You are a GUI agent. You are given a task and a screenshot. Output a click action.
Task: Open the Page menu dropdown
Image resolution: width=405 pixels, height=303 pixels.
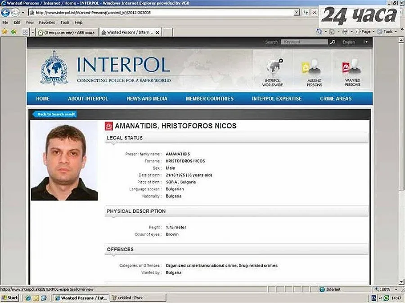coord(366,31)
